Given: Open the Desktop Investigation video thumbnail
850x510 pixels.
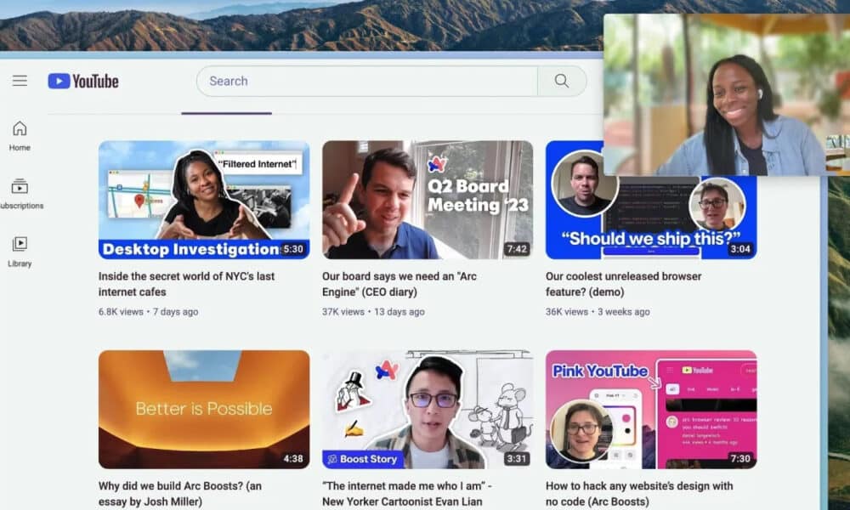Looking at the screenshot, I should (x=204, y=200).
